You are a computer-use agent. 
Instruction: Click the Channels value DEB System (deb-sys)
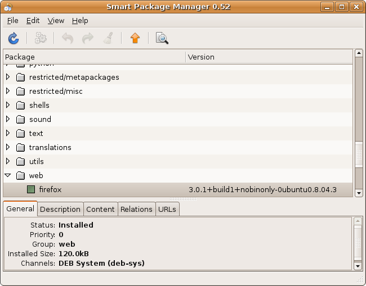coord(101,264)
